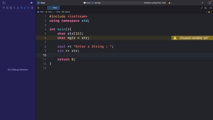The image size is (213, 120).
Task: Open the Symbol navigator icon
Action: pos(11,8)
